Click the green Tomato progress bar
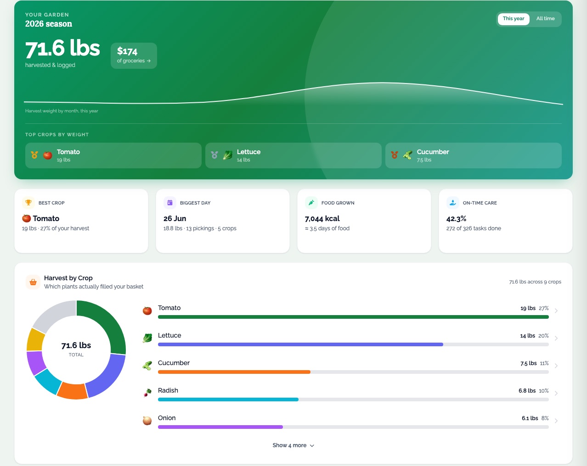The width and height of the screenshot is (587, 466). click(x=353, y=317)
